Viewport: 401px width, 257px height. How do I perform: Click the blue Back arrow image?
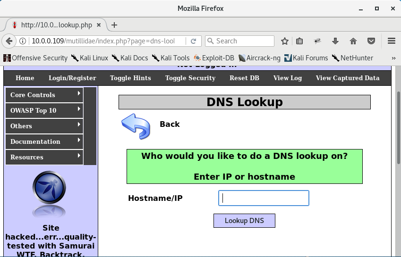136,126
